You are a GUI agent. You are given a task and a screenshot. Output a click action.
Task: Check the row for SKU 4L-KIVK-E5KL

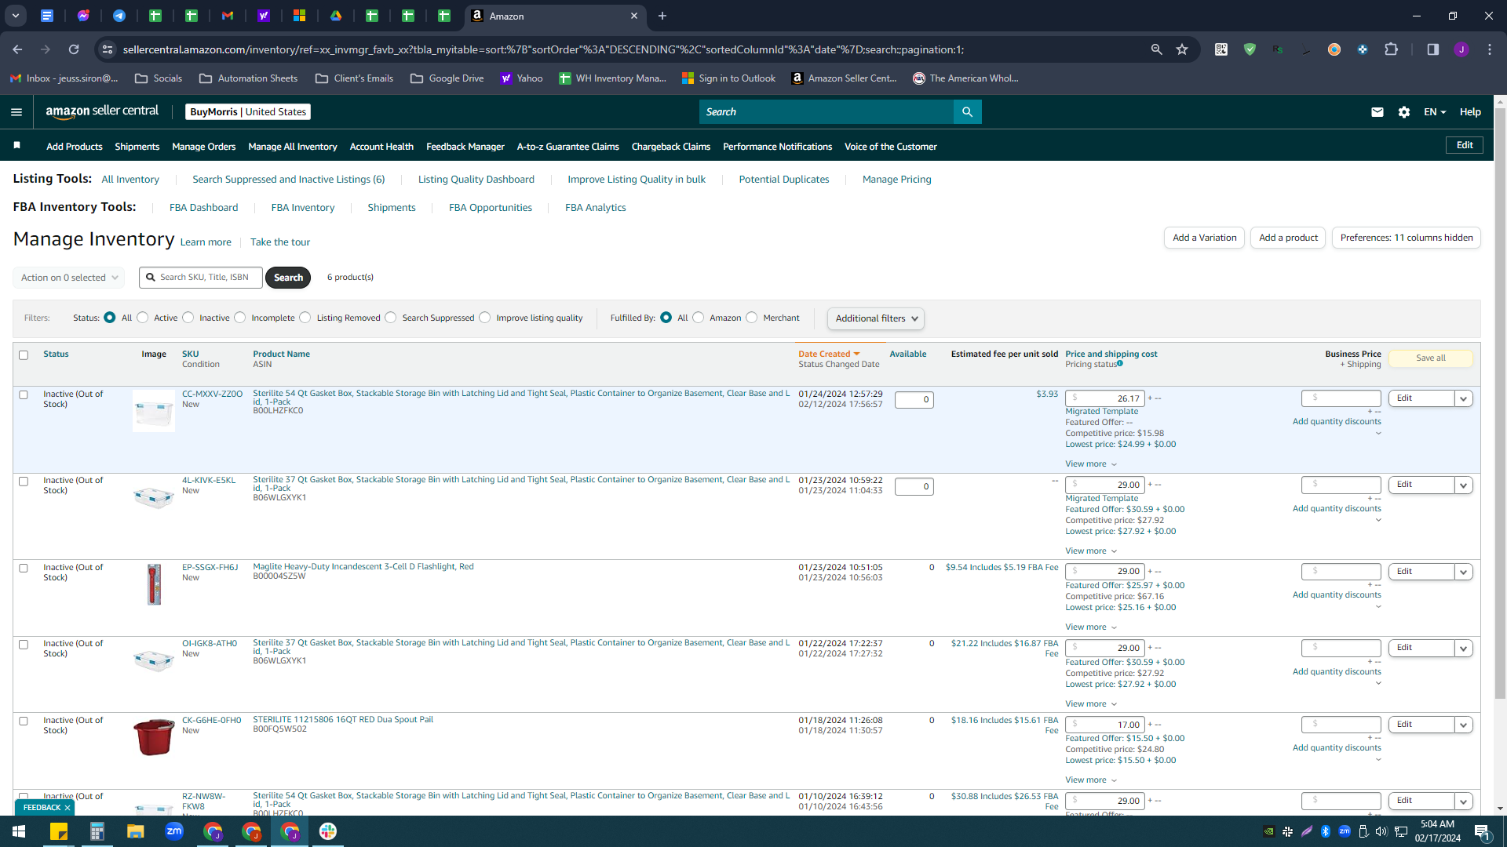(x=24, y=482)
